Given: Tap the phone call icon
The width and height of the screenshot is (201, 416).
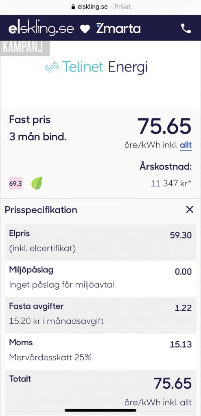Looking at the screenshot, I should click(x=186, y=28).
